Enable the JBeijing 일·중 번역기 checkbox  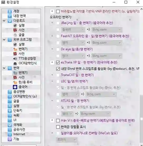point(58,23)
